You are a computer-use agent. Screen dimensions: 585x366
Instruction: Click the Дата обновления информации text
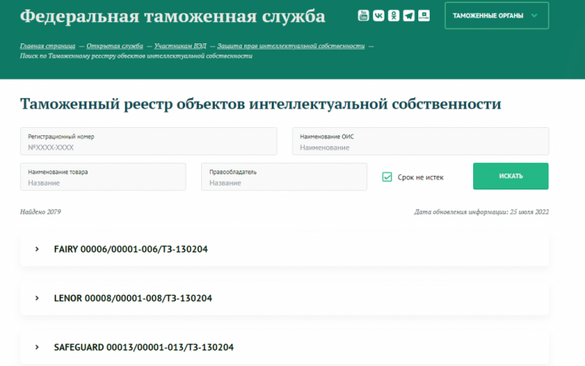tap(481, 212)
